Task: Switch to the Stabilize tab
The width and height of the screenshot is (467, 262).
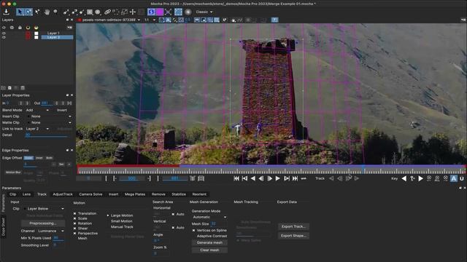Action: (x=179, y=194)
